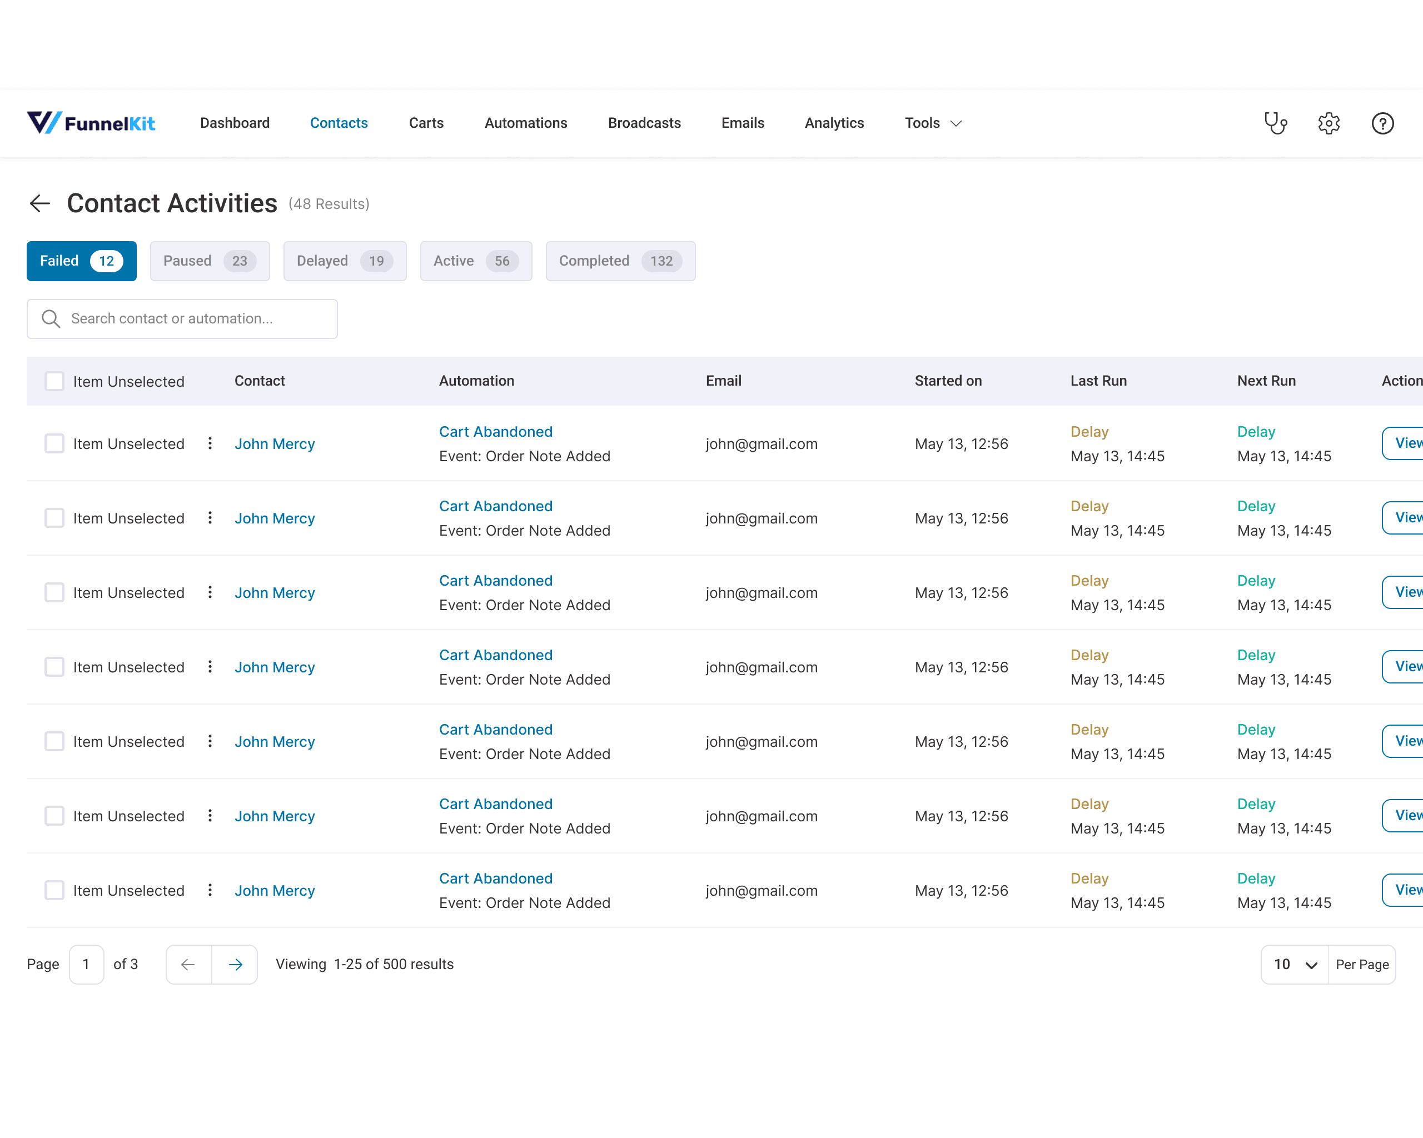Open the three-dot menu in the last row

tap(210, 890)
